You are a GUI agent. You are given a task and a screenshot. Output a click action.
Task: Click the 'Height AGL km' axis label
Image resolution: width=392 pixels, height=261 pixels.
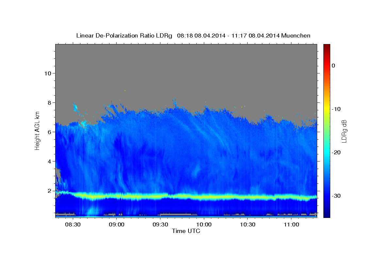(x=37, y=130)
